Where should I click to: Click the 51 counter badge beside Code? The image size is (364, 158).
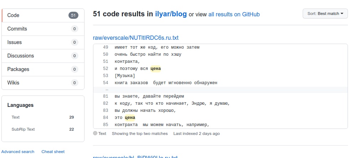click(x=73, y=15)
